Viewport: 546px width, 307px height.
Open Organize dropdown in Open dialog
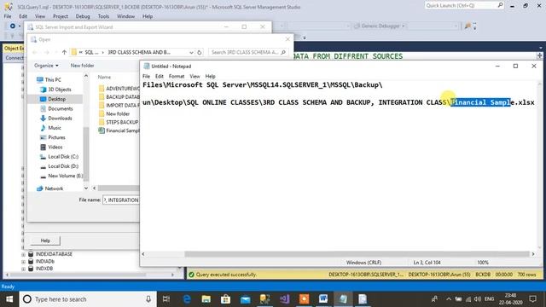(x=46, y=66)
